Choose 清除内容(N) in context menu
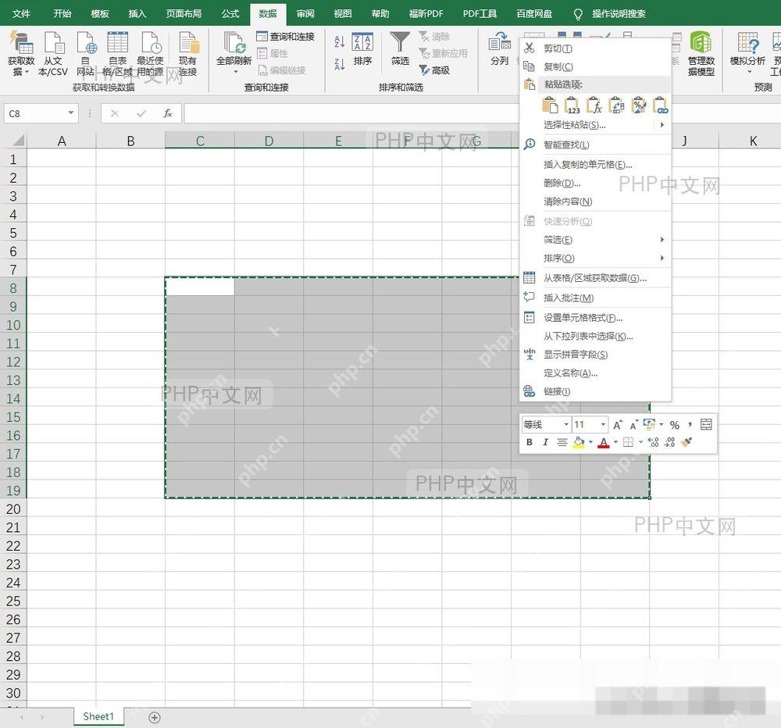This screenshot has width=781, height=728. coord(595,202)
